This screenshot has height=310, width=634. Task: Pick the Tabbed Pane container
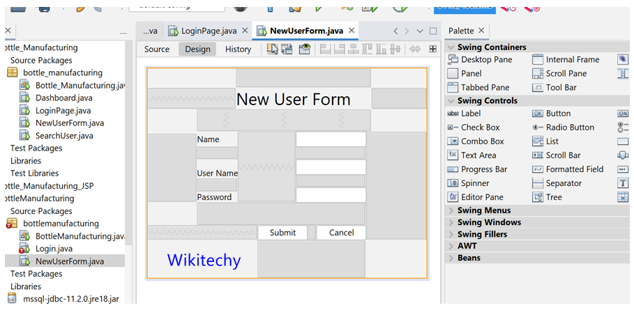485,88
